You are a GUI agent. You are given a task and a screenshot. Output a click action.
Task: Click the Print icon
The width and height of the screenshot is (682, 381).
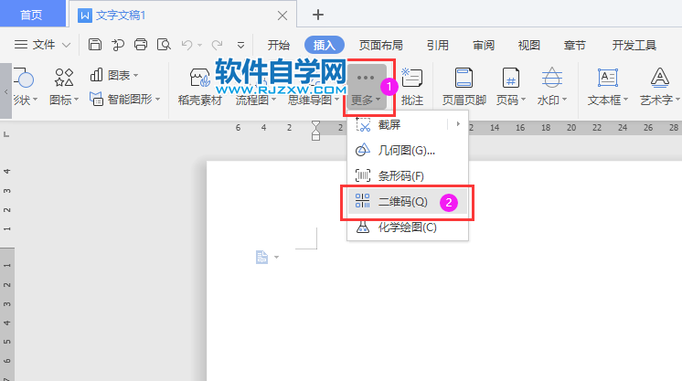[x=141, y=45]
